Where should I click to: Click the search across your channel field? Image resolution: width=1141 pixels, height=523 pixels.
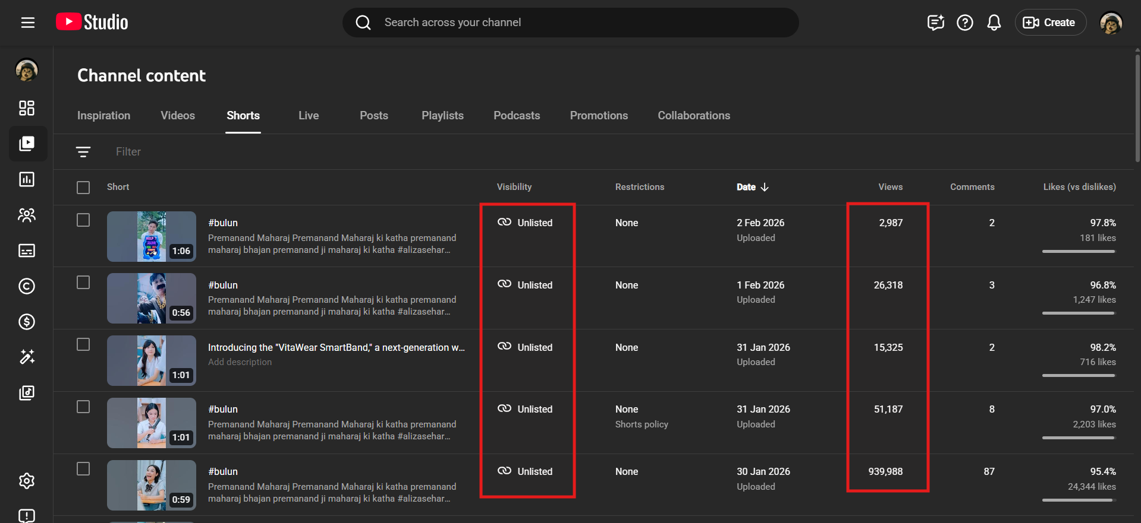click(571, 23)
